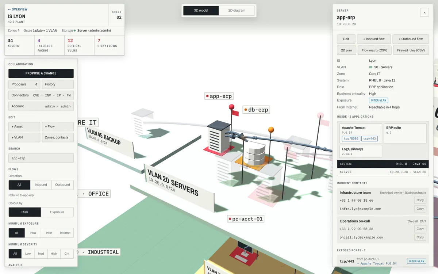The width and height of the screenshot is (438, 274).
Task: Set minimum severity to Crit
Action: [x=67, y=254]
